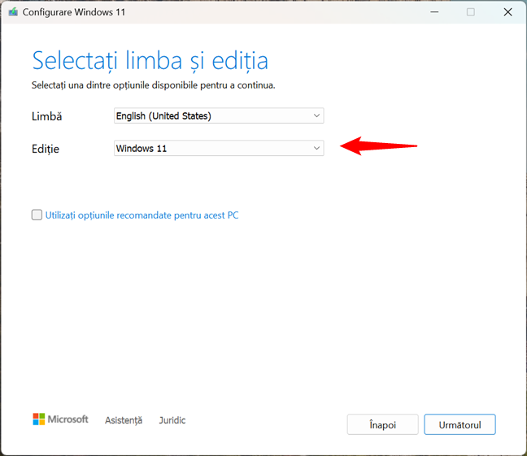The width and height of the screenshot is (527, 456).
Task: Click the 'Utilizați opțiunile recomandate pentru acest PC' text
Action: (142, 215)
